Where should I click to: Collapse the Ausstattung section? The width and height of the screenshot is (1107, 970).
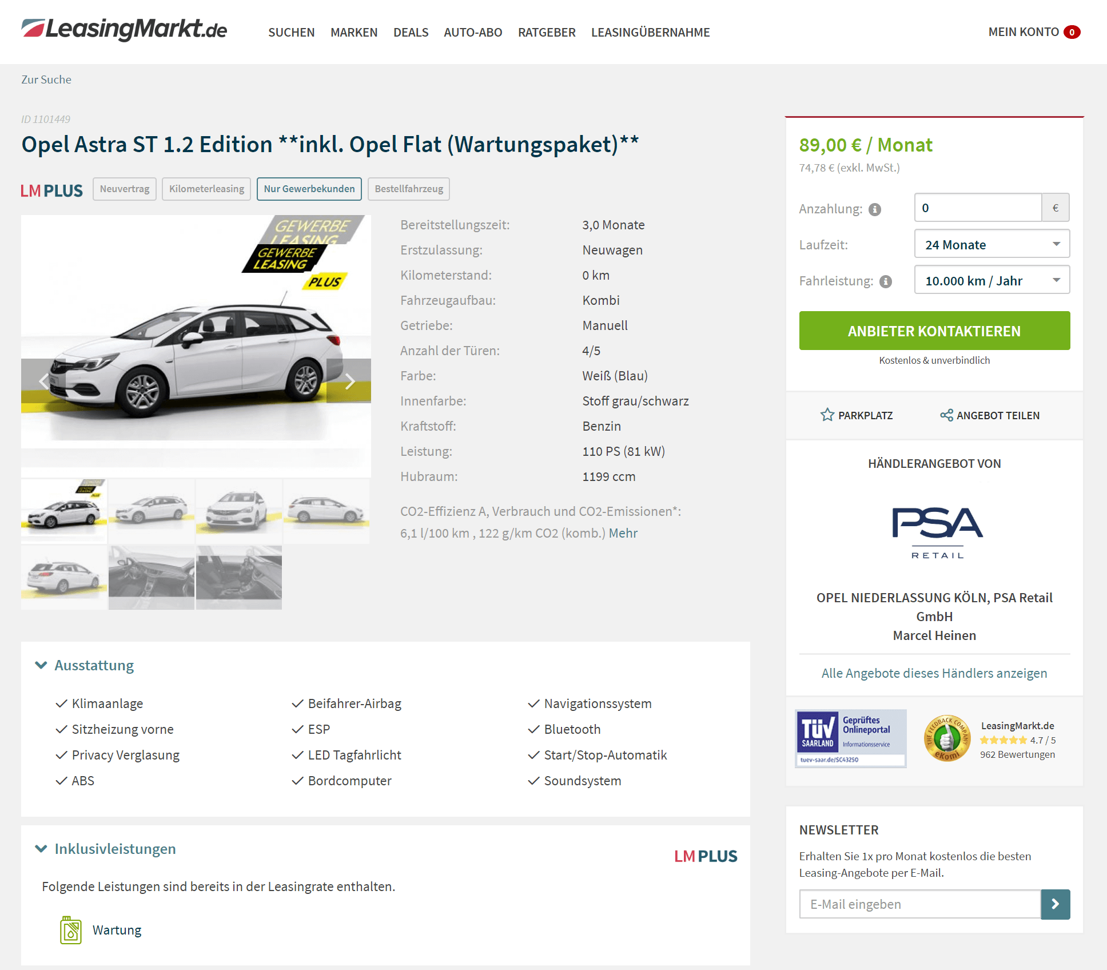click(84, 665)
